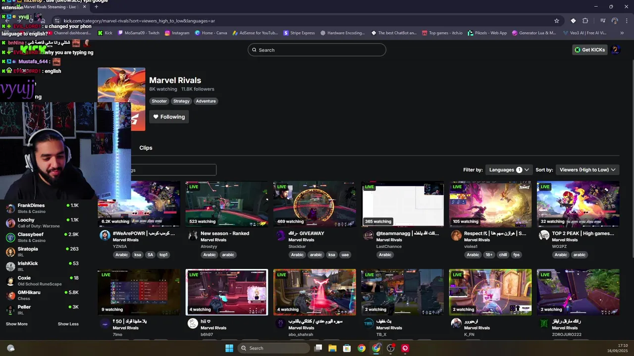Open abo_shahrah channel name link
This screenshot has height=356, width=634.
tap(301, 334)
